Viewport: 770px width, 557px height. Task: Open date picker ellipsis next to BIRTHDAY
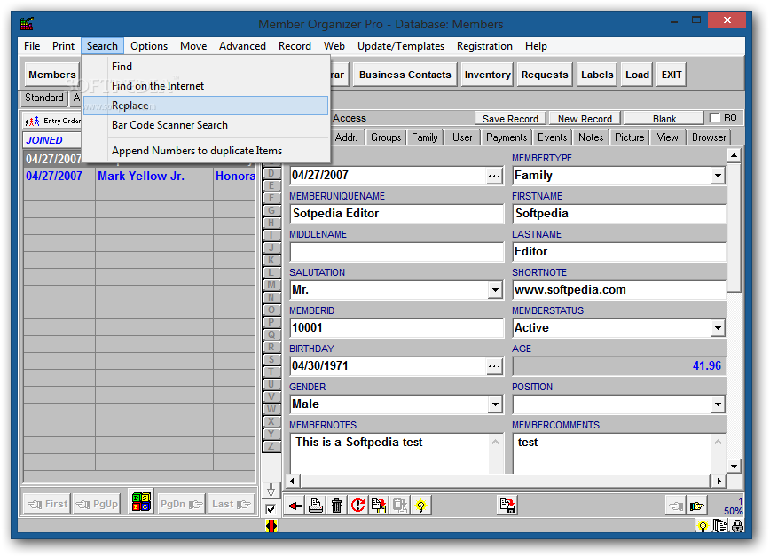(494, 366)
